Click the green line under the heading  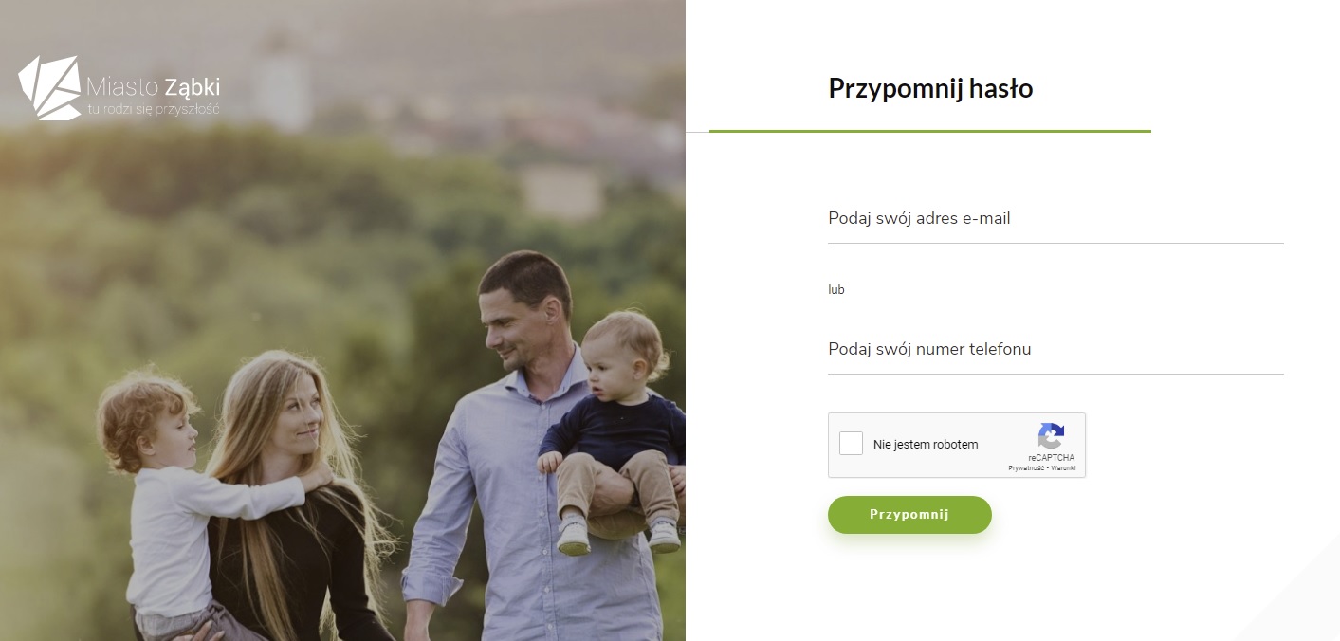[x=930, y=131]
